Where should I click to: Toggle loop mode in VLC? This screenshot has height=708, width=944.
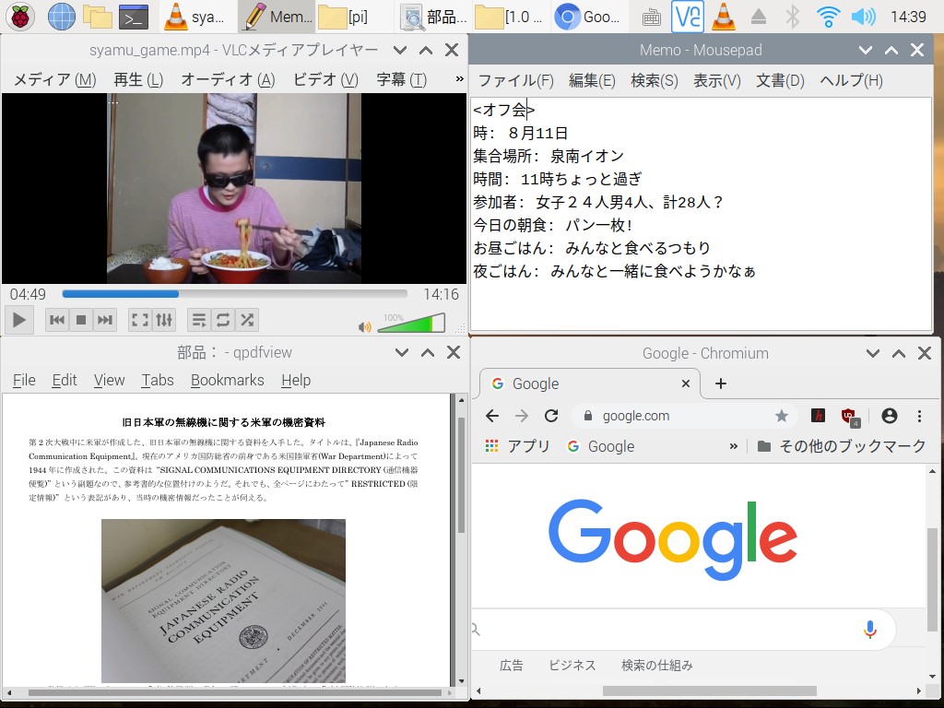[223, 320]
